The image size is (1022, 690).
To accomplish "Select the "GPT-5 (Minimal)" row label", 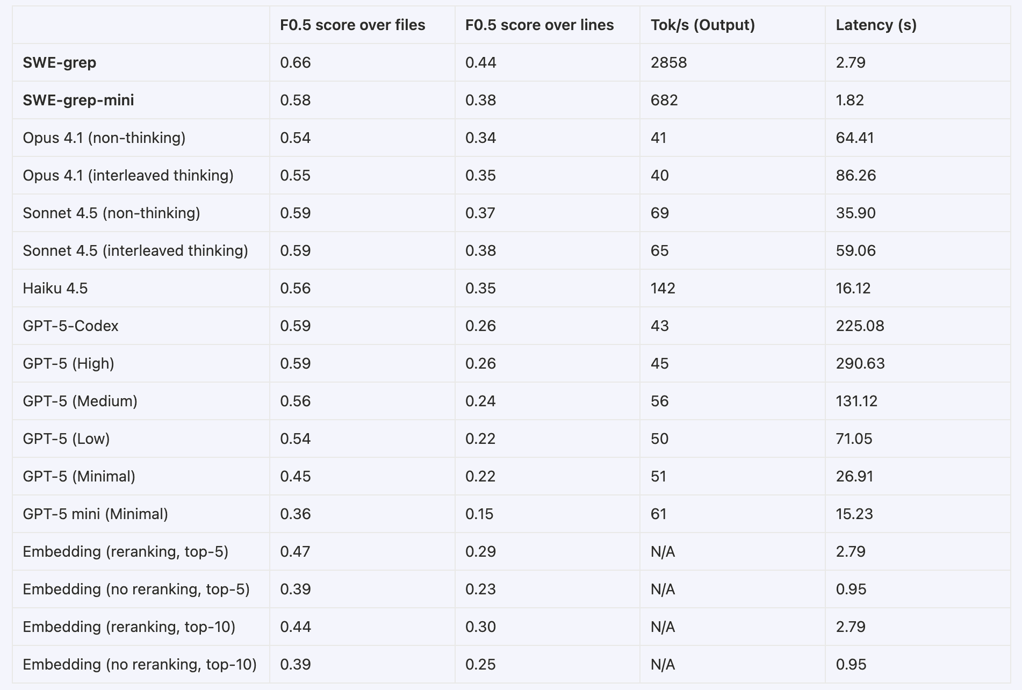I will coord(79,477).
